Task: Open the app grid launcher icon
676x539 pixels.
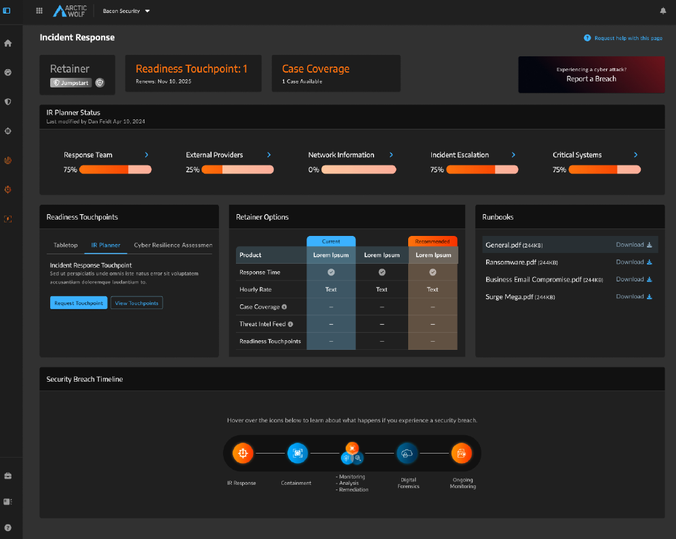Action: tap(39, 11)
